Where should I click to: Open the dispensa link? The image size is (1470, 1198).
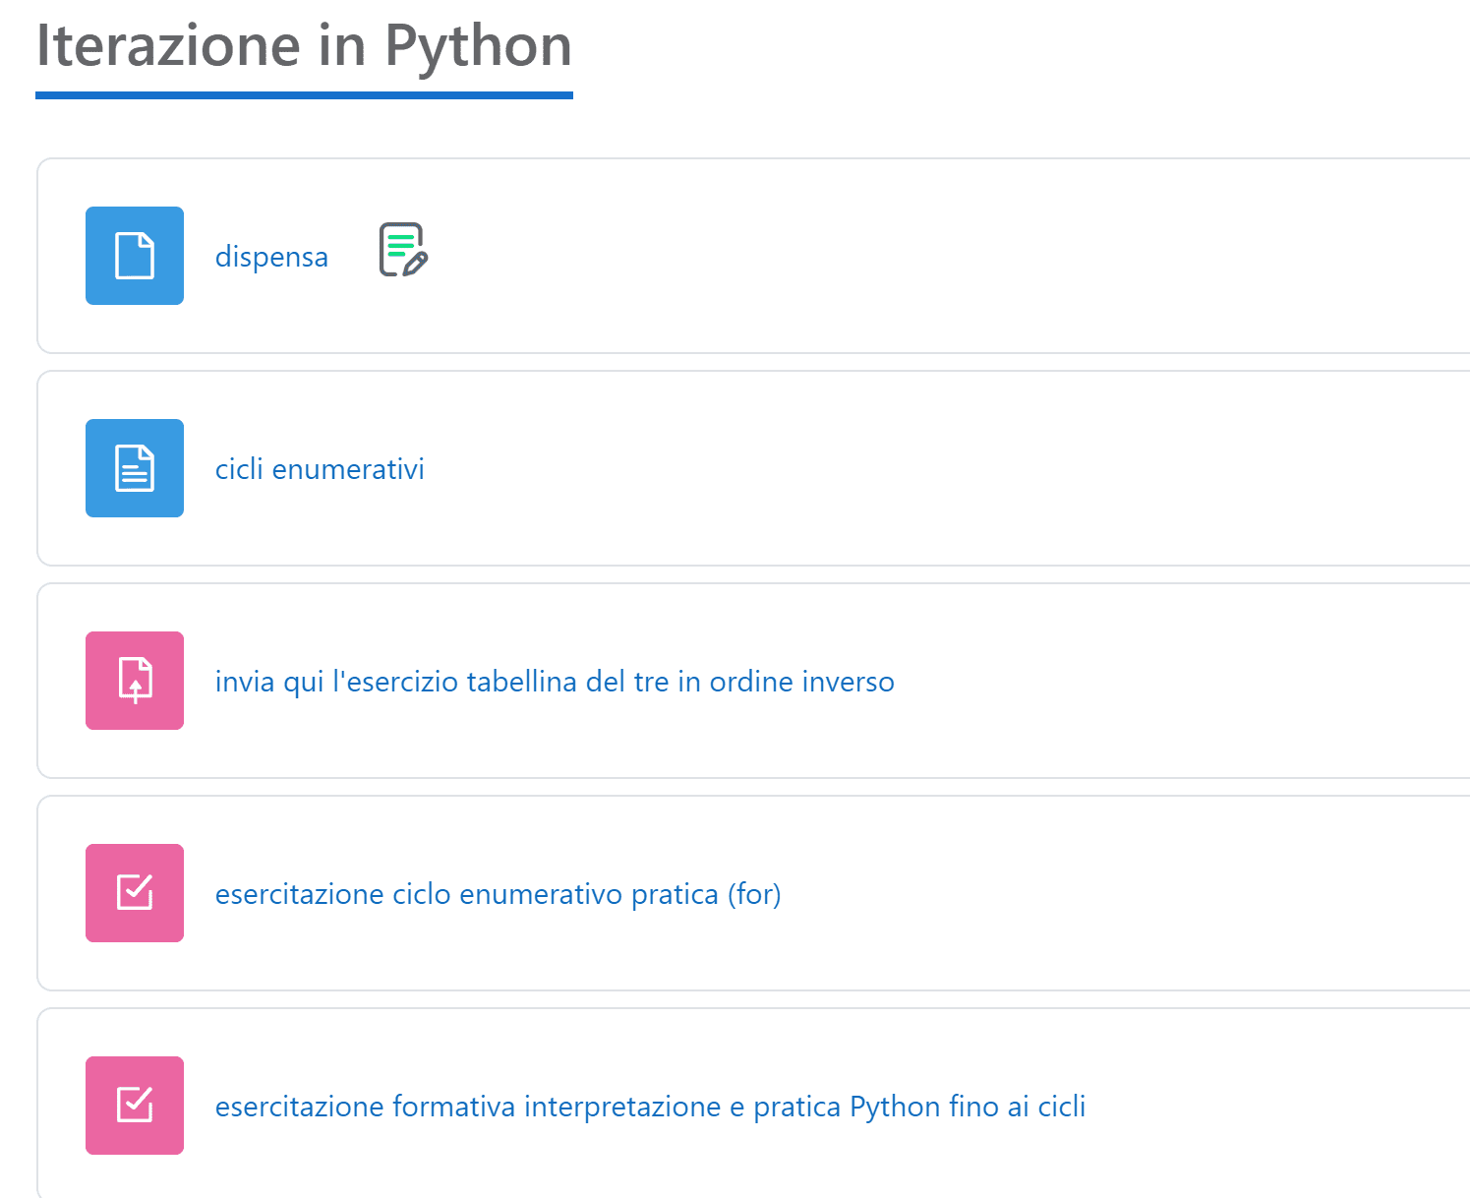(x=271, y=257)
